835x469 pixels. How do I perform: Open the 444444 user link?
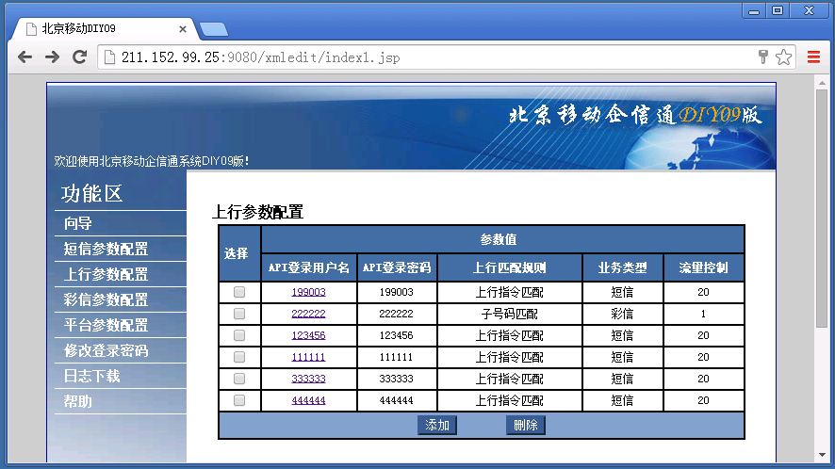click(x=308, y=400)
